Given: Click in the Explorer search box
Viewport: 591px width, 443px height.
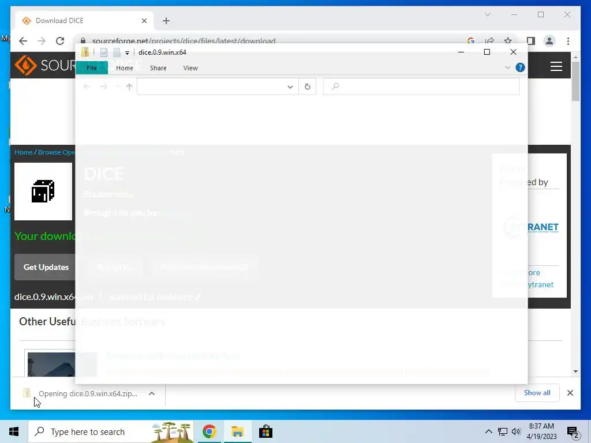Looking at the screenshot, I should (x=421, y=87).
